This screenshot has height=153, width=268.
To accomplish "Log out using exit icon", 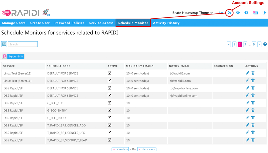I will tap(264, 13).
